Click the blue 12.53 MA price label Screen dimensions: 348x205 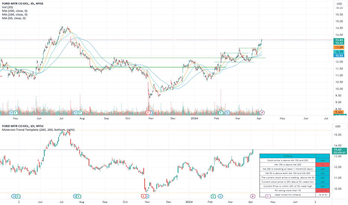pos(339,56)
